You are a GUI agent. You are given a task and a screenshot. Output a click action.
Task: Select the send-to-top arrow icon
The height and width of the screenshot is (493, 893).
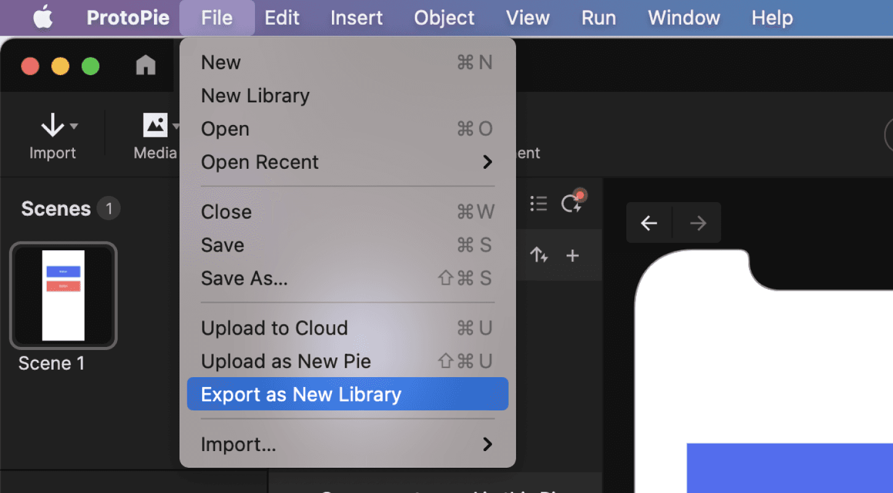pyautogui.click(x=539, y=255)
